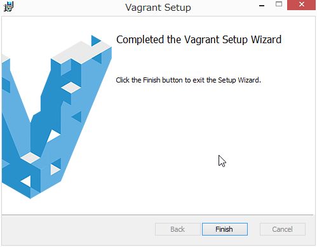Click the grayed-out Back button

[x=177, y=229]
